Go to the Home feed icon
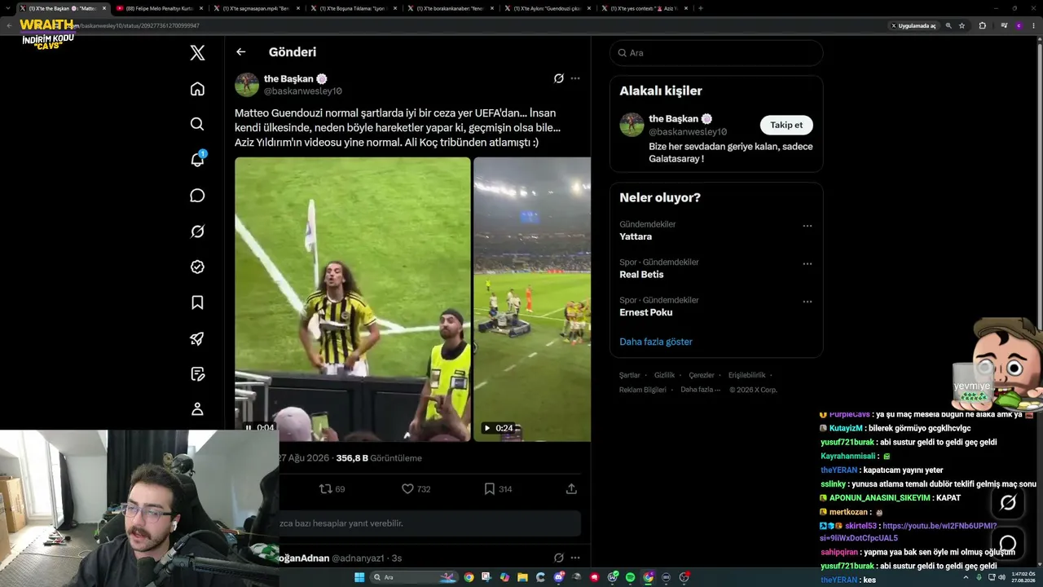Image resolution: width=1043 pixels, height=587 pixels. [x=197, y=89]
